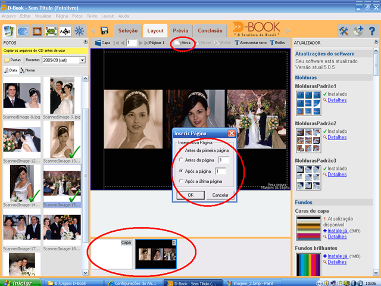
Task: Click the toolbar page number field
Action: click(x=132, y=43)
